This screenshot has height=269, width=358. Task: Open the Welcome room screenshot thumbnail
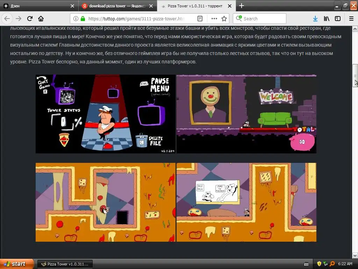246,114
